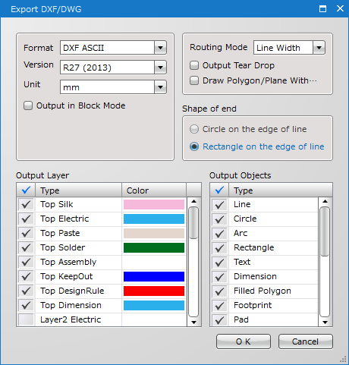The image size is (349, 365).
Task: Uncheck the Top Assembly layer
Action: pos(26,262)
